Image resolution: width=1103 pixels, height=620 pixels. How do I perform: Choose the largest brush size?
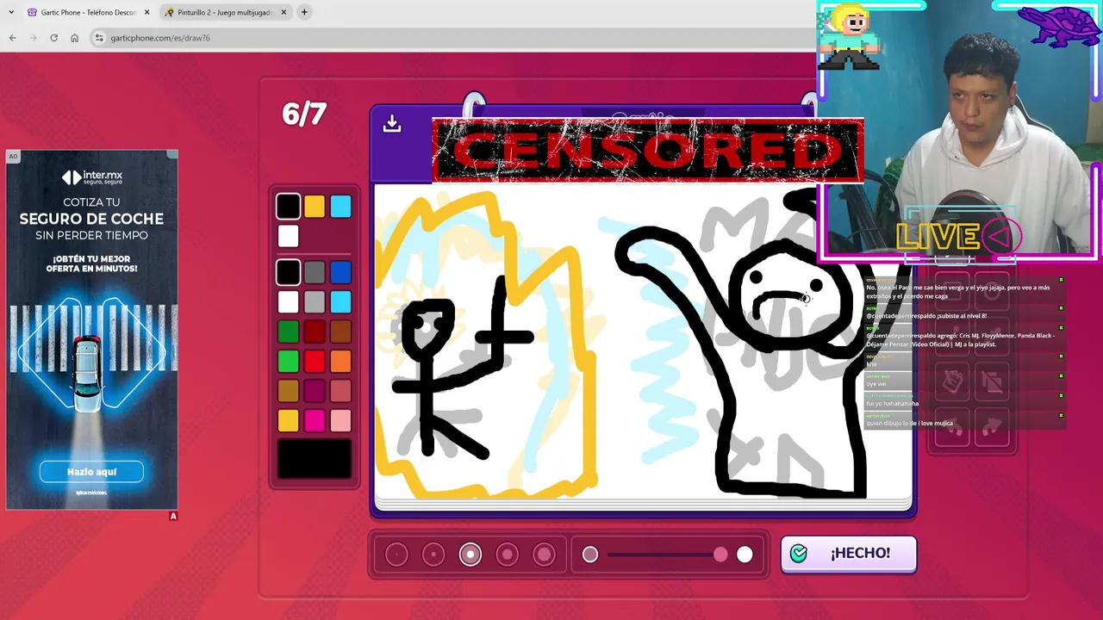(545, 554)
